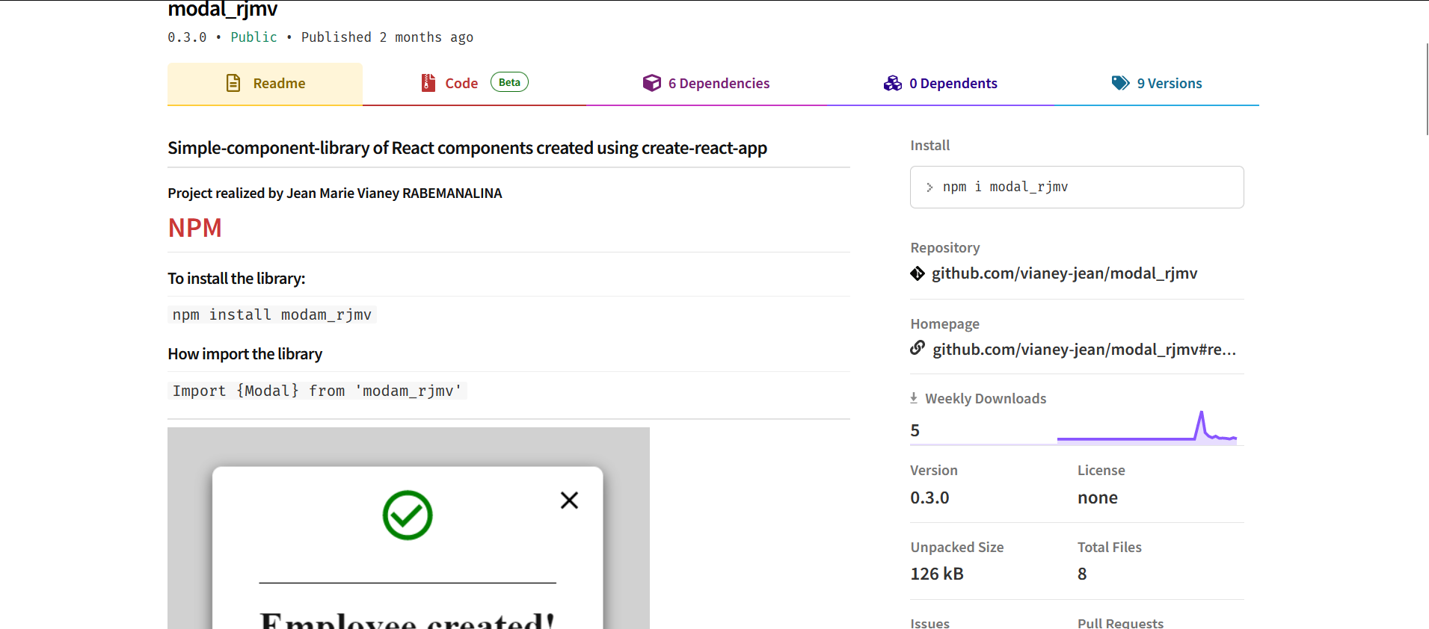This screenshot has height=629, width=1429.
Task: Click the NPM heading
Action: [195, 228]
